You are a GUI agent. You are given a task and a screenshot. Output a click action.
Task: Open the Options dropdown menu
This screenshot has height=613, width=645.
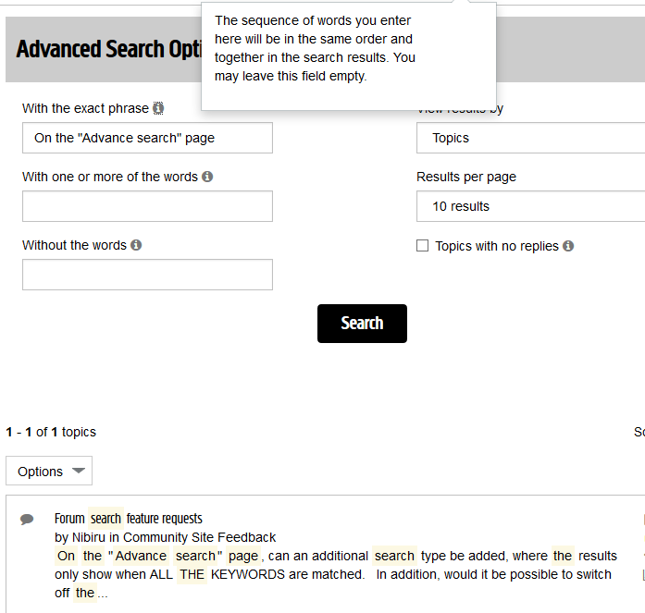point(49,472)
